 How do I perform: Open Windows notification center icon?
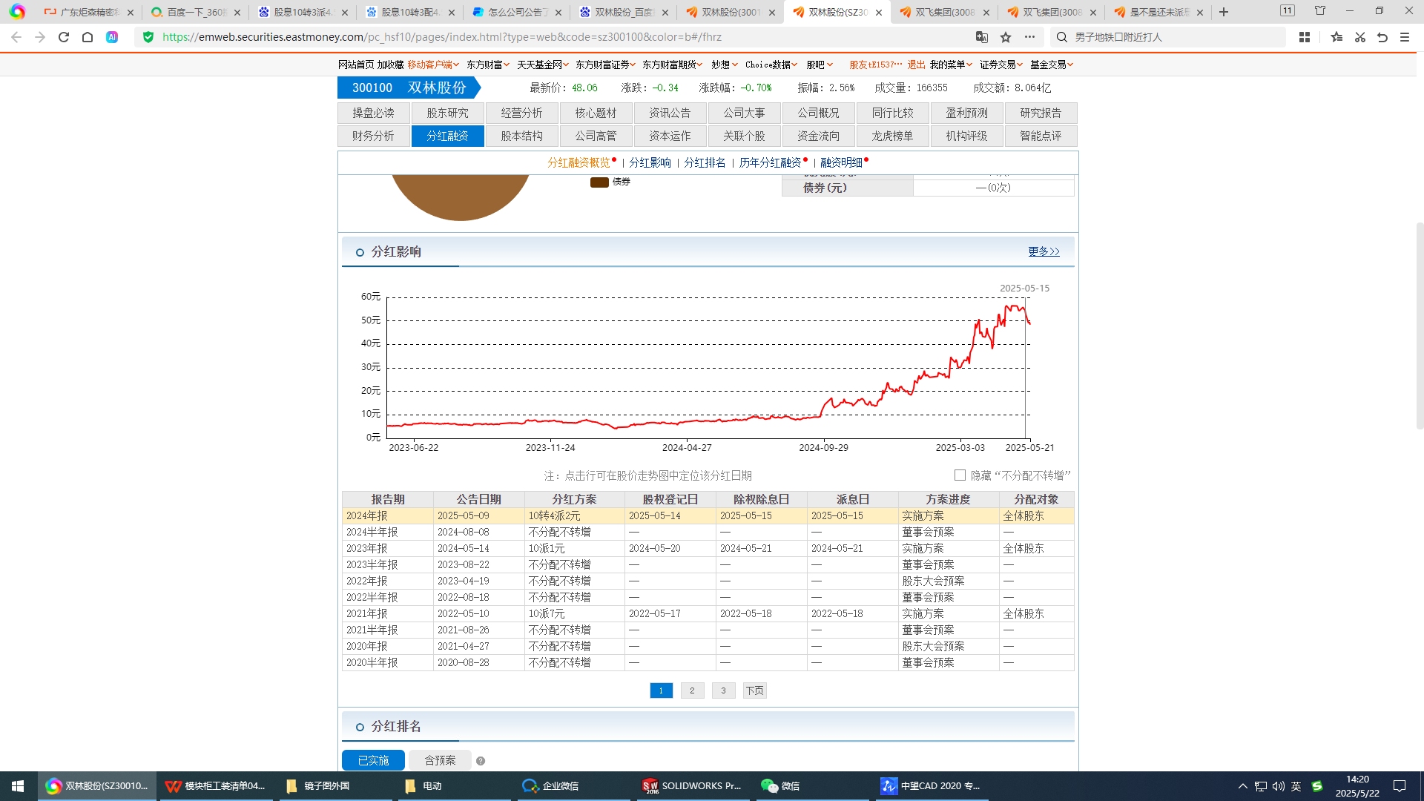coord(1400,786)
